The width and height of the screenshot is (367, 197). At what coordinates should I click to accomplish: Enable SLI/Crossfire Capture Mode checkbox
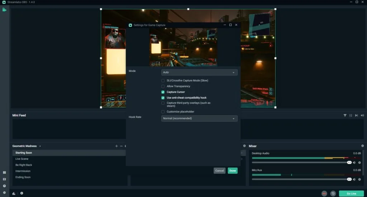[x=163, y=80]
